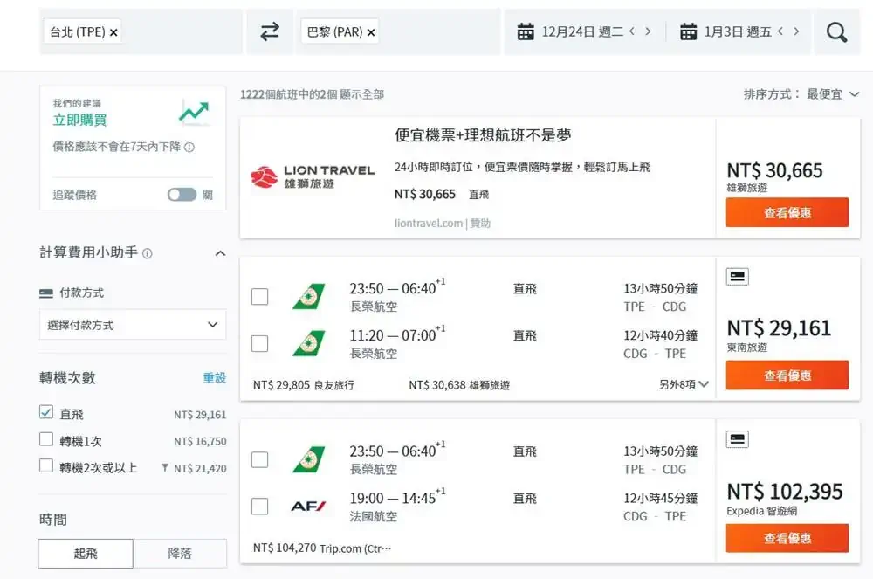Click the 1月3日 週五 date text
Image resolution: width=873 pixels, height=579 pixels.
(738, 31)
